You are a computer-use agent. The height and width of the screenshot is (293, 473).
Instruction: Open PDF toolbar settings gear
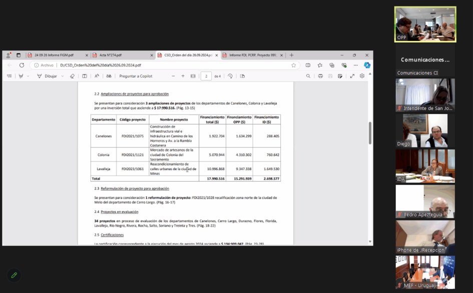362,76
